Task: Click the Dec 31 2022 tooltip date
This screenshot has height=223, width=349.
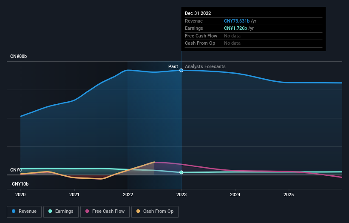Action: click(198, 13)
